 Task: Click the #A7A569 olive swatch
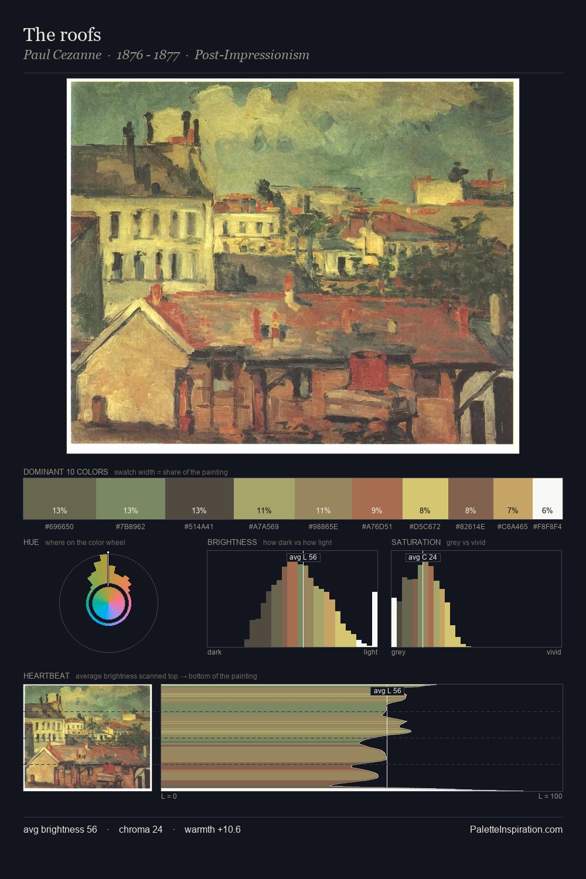pyautogui.click(x=264, y=499)
